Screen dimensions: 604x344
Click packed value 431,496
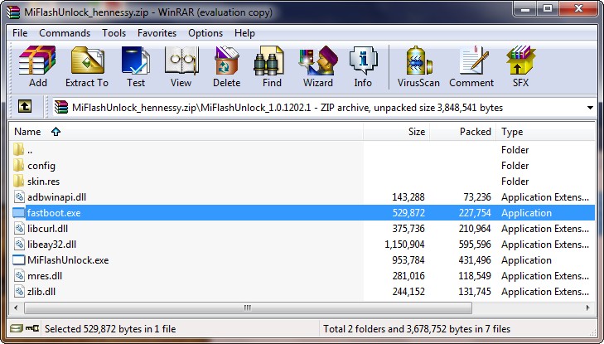pyautogui.click(x=475, y=260)
